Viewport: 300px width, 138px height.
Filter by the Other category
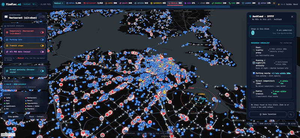203,3
